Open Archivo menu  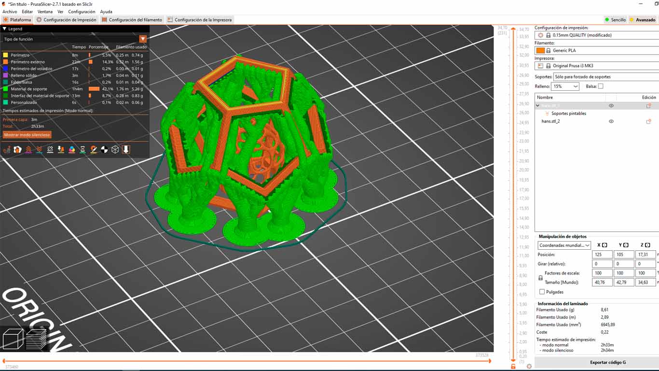10,12
